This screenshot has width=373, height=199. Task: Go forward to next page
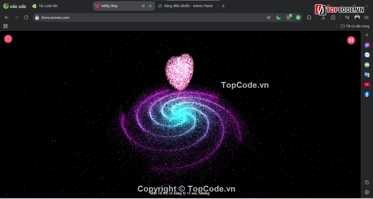(x=16, y=17)
